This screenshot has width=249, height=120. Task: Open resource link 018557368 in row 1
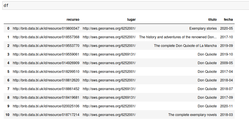tap(46, 37)
